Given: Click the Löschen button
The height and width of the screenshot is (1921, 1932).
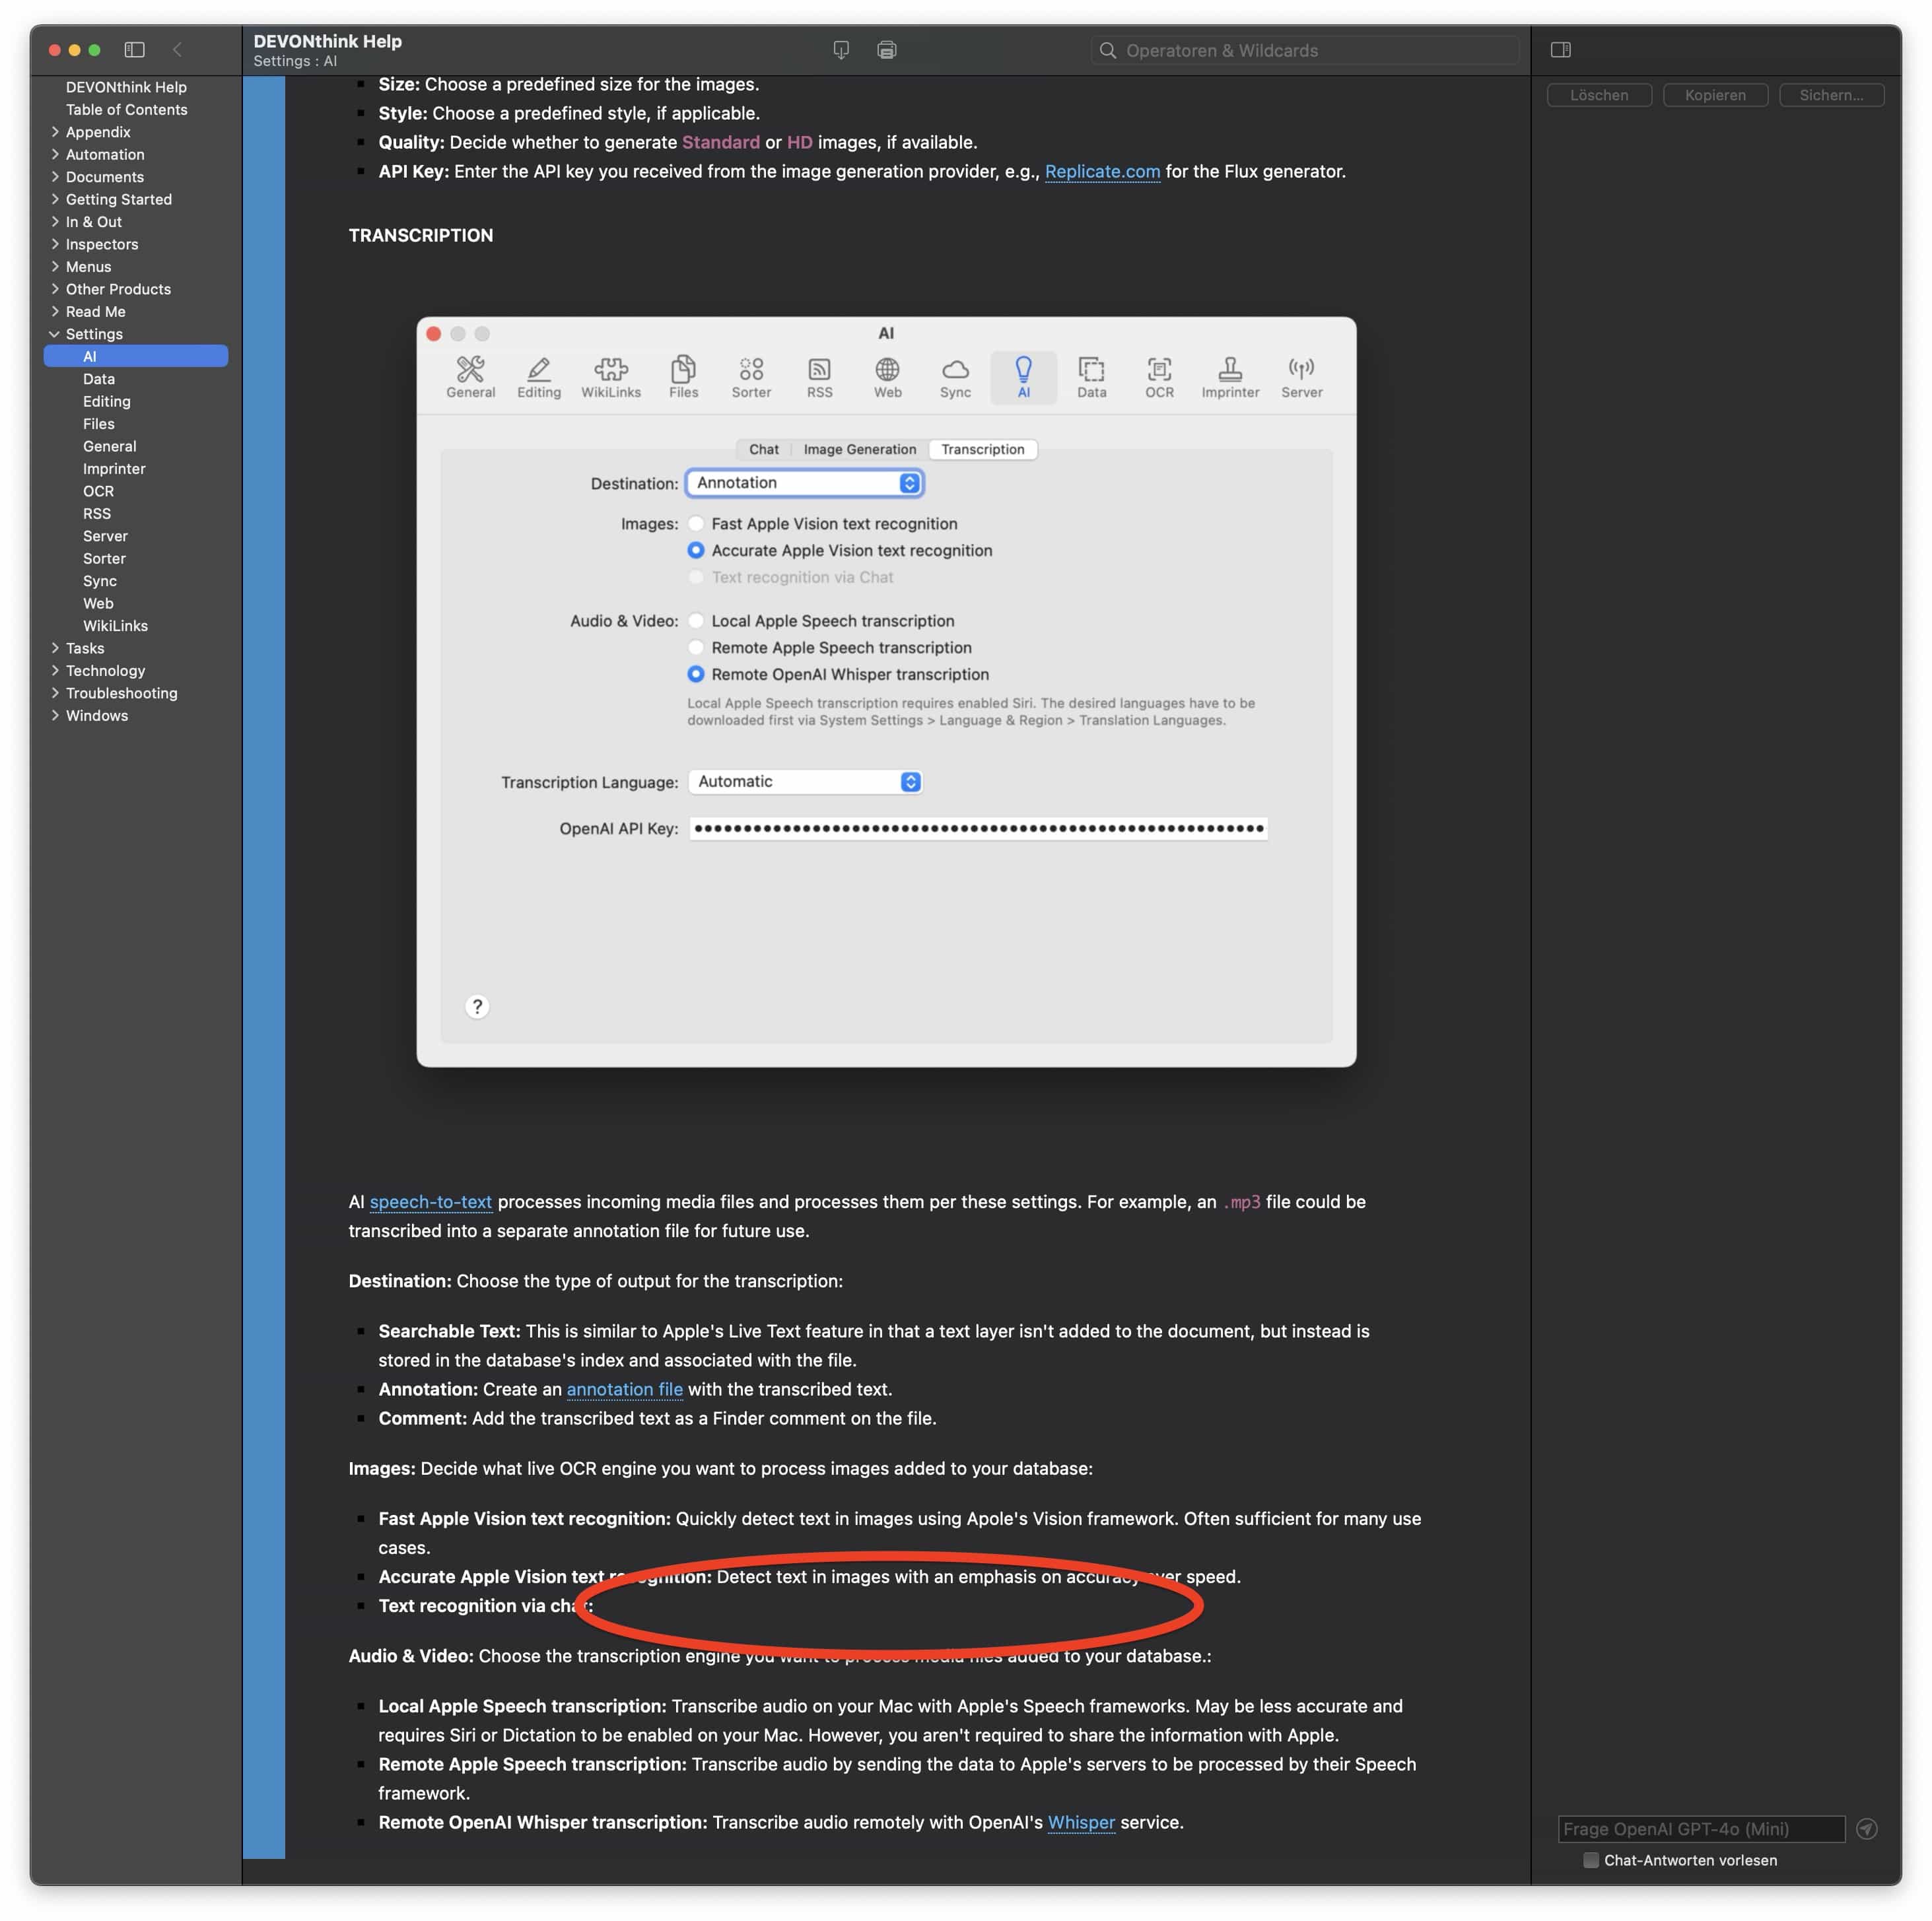Looking at the screenshot, I should [x=1599, y=95].
